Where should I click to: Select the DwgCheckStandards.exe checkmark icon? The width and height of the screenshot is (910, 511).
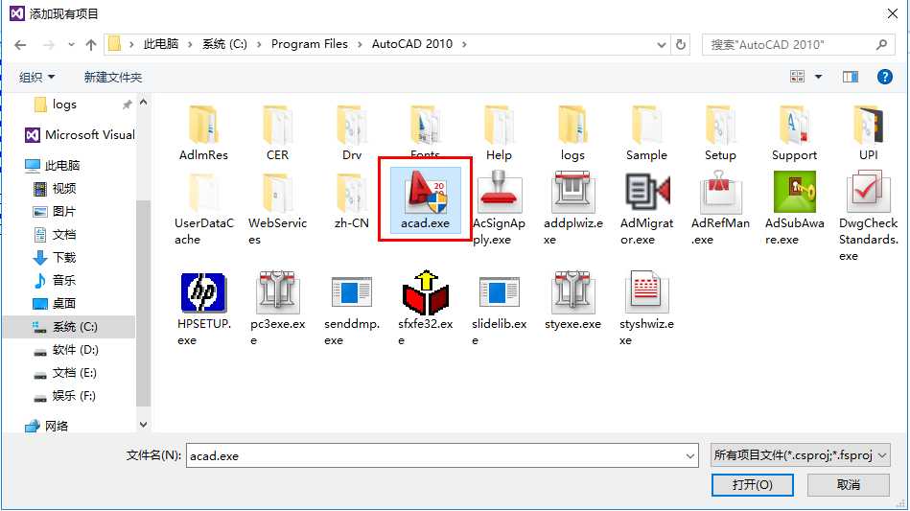coord(868,192)
